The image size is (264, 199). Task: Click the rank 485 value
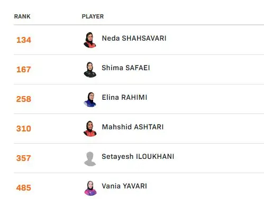tap(24, 188)
